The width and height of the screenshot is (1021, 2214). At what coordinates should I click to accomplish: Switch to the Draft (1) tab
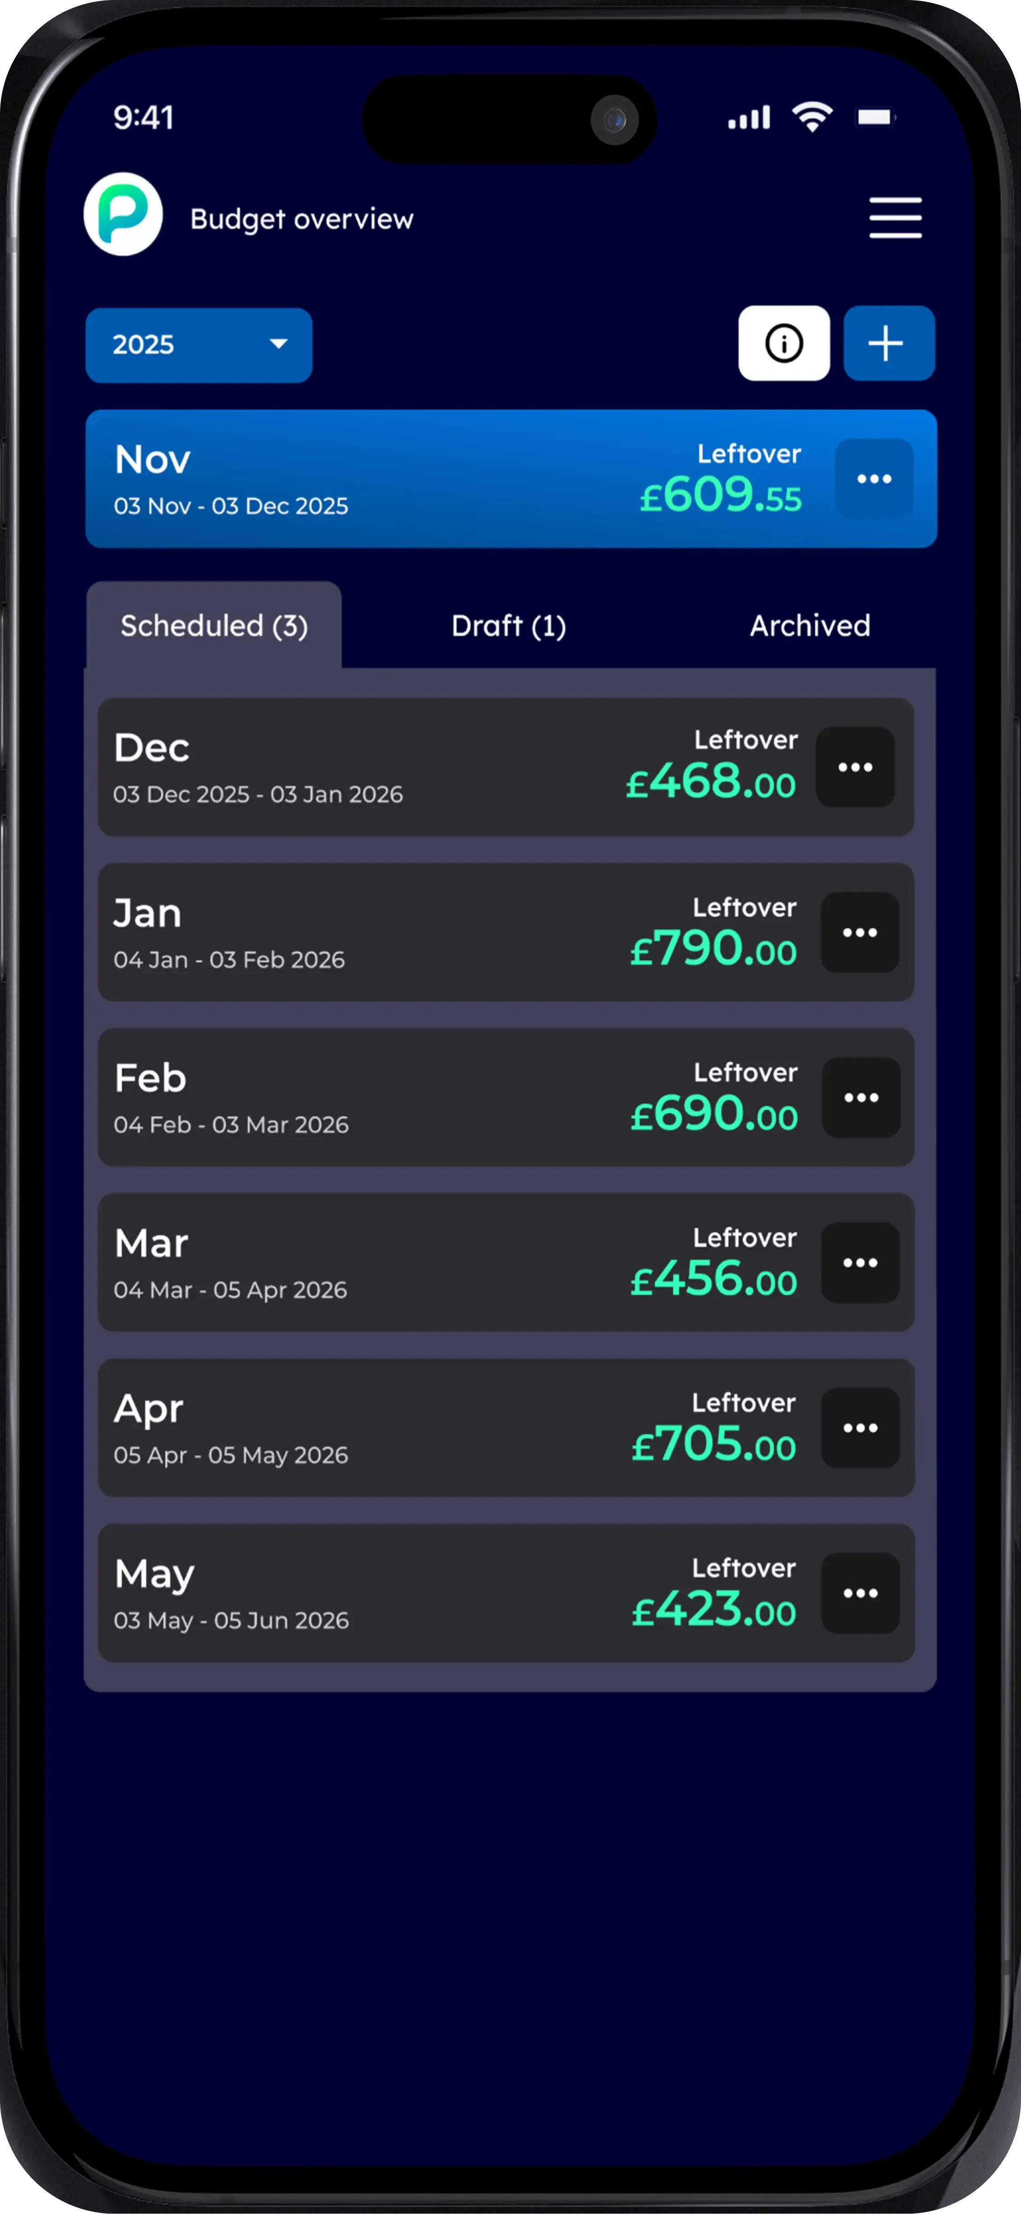[x=509, y=626]
